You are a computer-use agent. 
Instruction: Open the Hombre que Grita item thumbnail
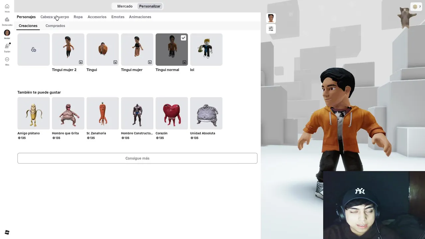[x=68, y=113]
